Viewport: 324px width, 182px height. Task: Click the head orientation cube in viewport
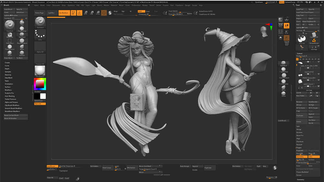click(264, 31)
